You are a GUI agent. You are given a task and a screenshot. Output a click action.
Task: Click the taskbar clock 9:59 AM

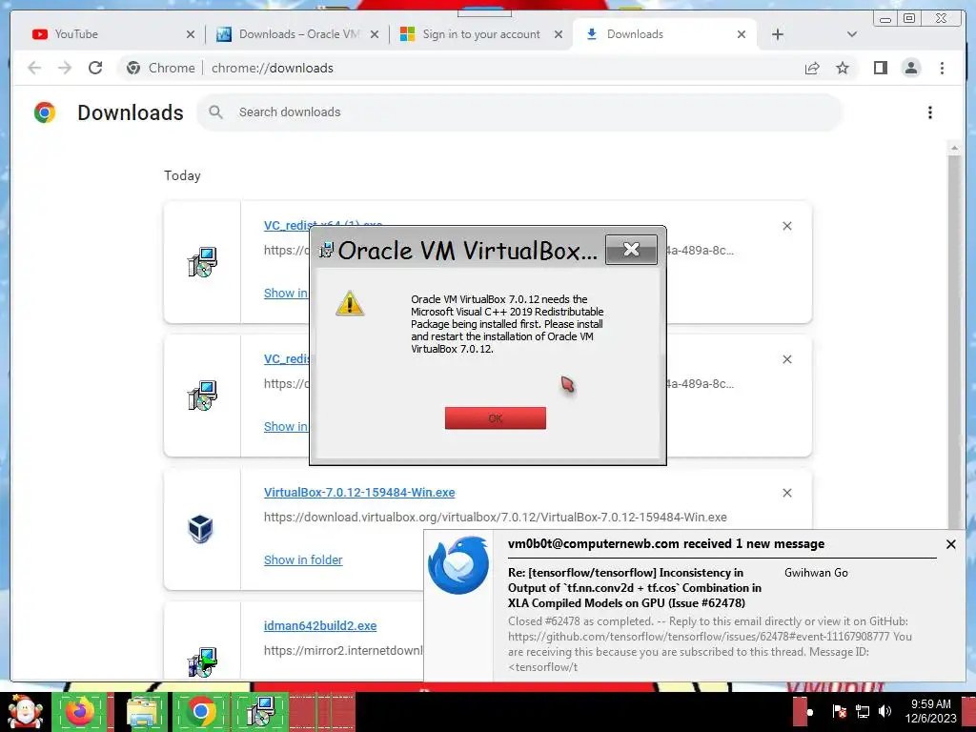pyautogui.click(x=930, y=711)
